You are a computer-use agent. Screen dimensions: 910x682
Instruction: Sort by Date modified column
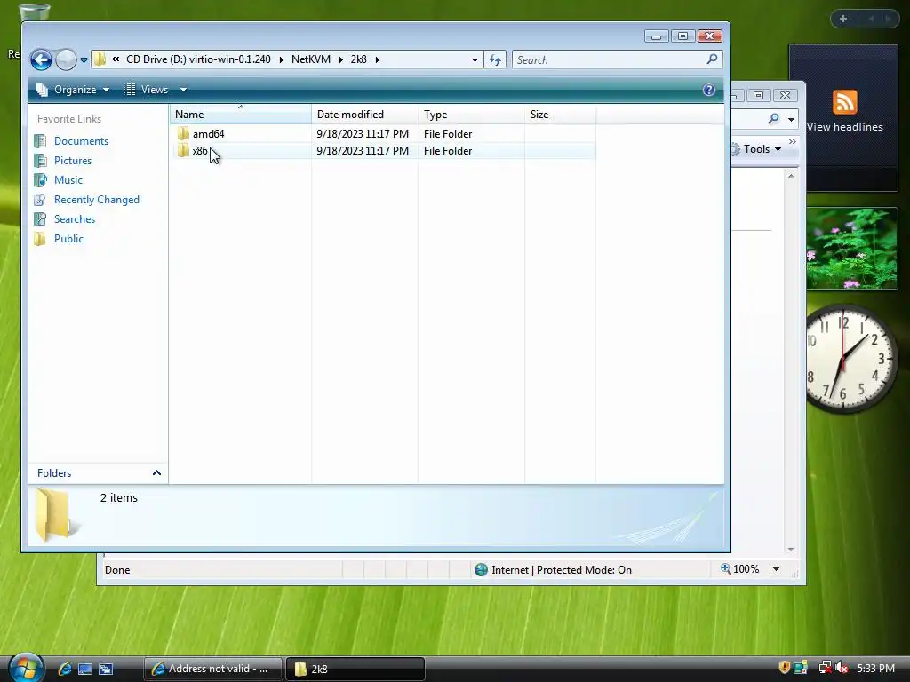364,115
